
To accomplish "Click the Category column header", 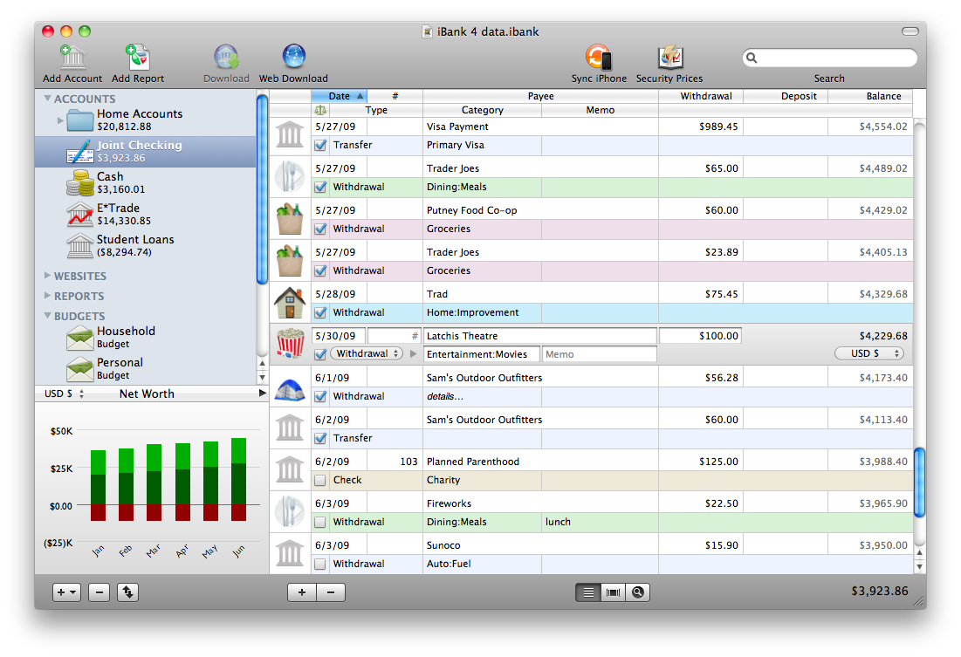I will [483, 110].
